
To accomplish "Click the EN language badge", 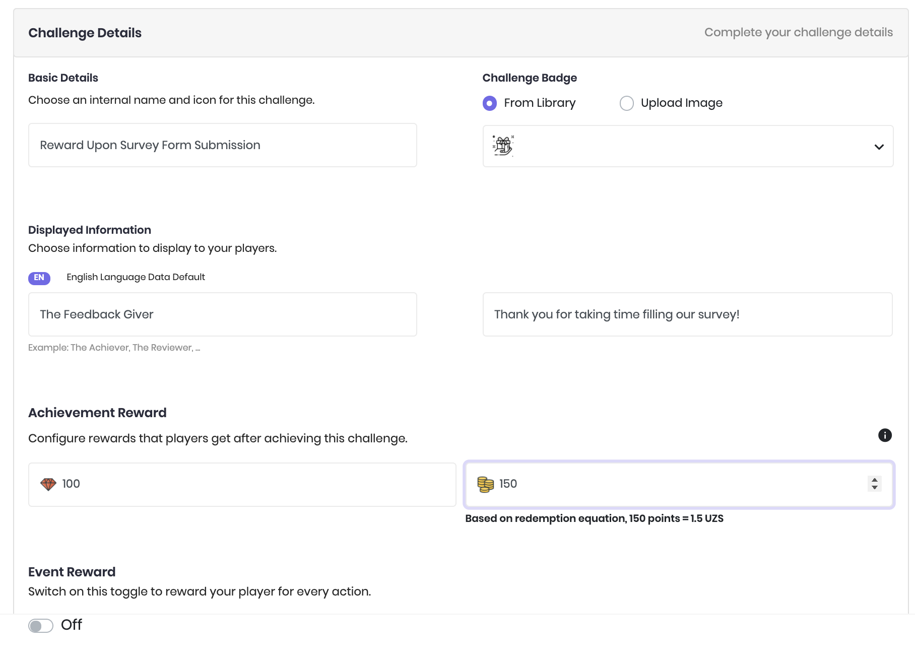I will point(39,278).
